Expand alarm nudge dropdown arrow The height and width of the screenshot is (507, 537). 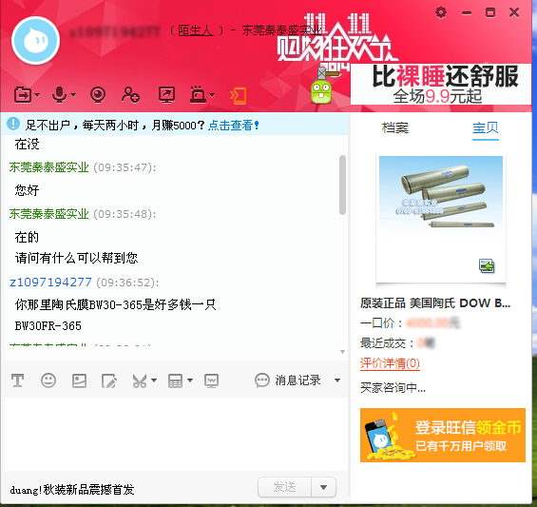pos(212,94)
